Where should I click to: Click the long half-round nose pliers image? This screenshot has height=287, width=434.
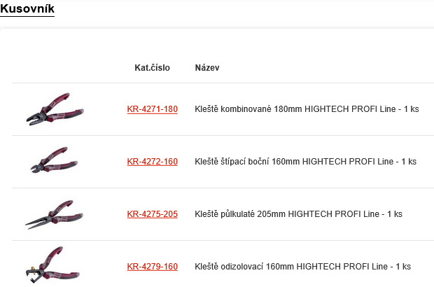[54, 214]
